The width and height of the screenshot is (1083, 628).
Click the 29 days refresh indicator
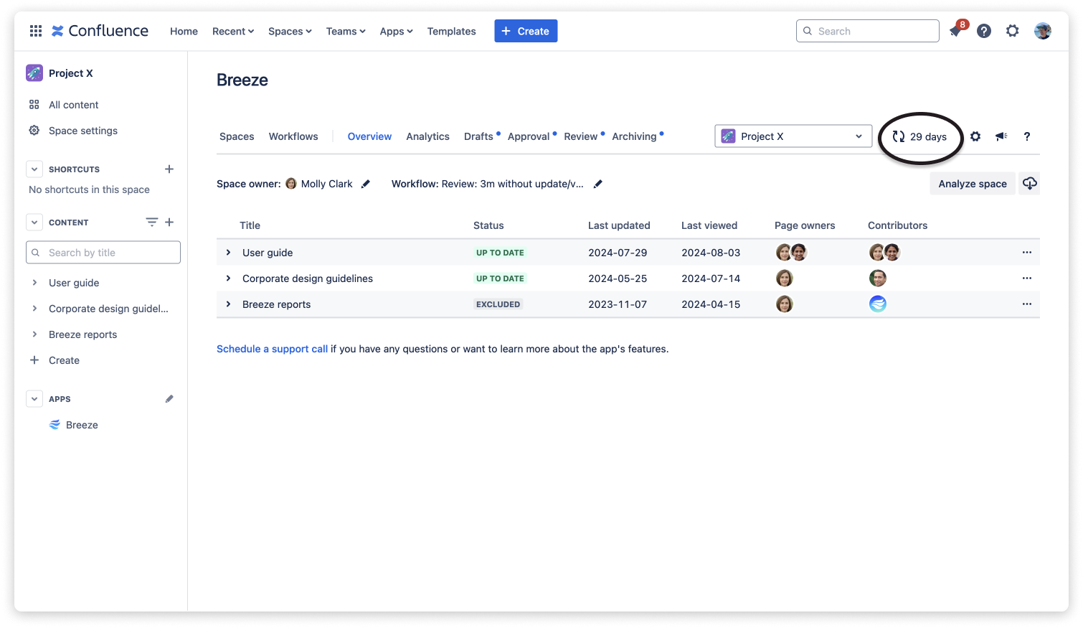click(x=920, y=136)
